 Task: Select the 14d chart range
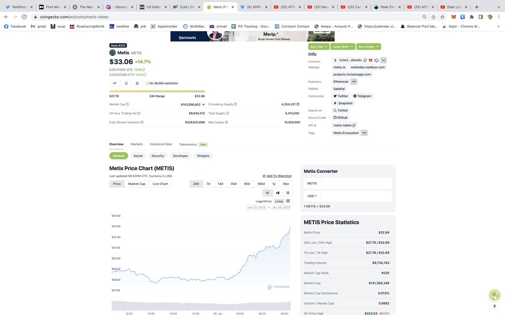click(220, 184)
